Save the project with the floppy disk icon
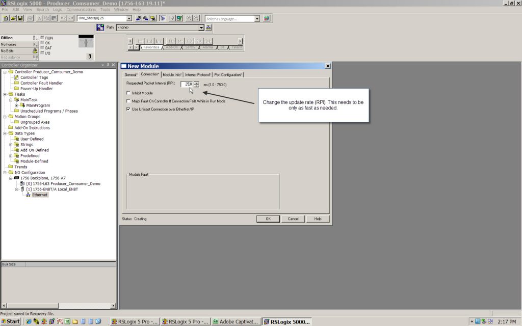522x326 pixels. pos(20,18)
